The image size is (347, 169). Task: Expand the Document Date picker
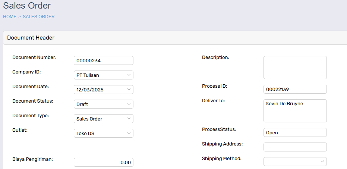(x=104, y=90)
